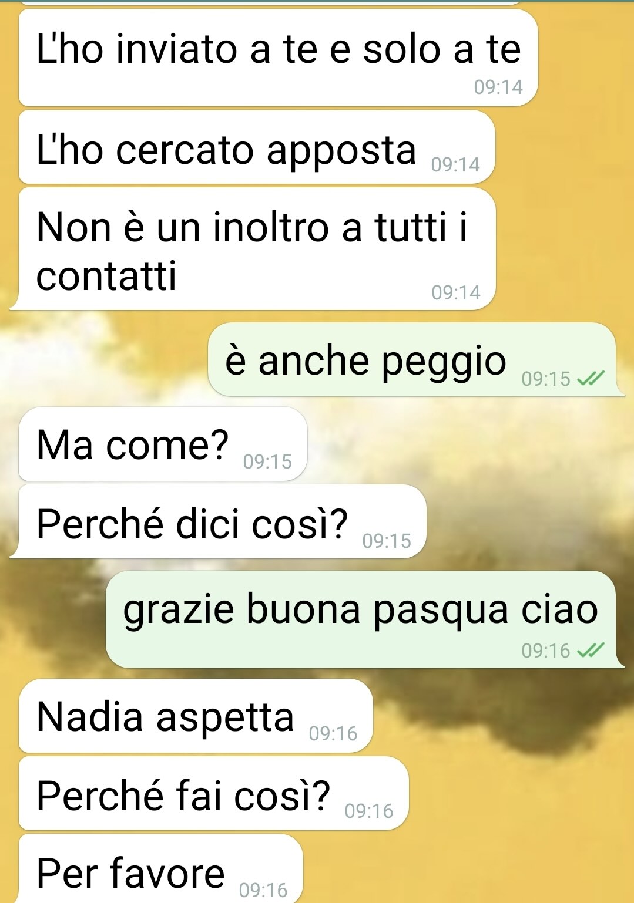Viewport: 634px width, 903px height.
Task: Tap the "Perché fai così?" message
Action: (213, 793)
